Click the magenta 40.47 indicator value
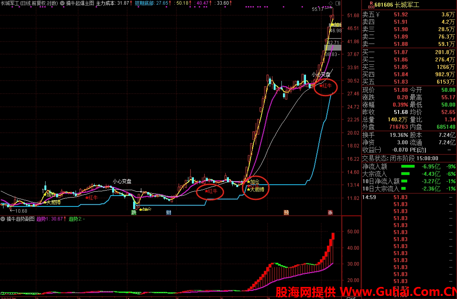The width and height of the screenshot is (457, 299). pos(203,3)
